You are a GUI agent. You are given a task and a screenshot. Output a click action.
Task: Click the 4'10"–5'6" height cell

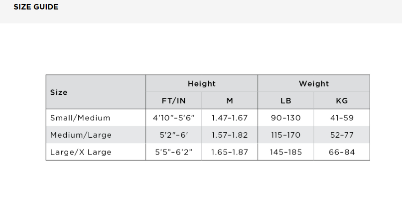(x=173, y=118)
